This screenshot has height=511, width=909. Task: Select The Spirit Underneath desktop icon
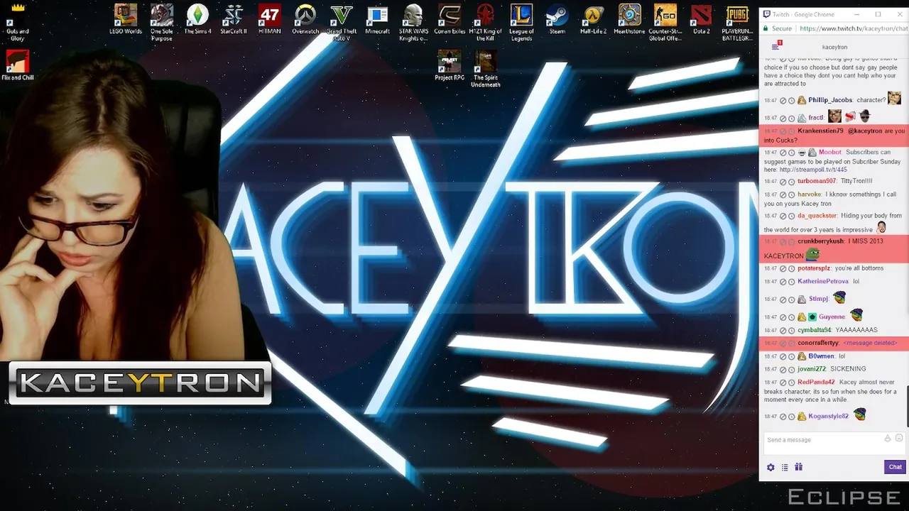click(486, 69)
